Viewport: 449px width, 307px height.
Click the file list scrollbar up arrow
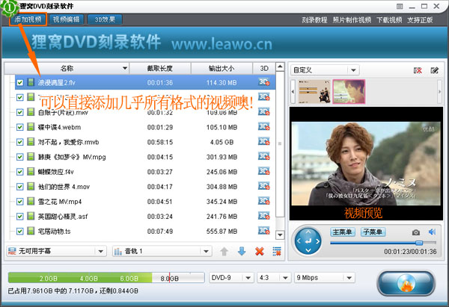pyautogui.click(x=280, y=66)
